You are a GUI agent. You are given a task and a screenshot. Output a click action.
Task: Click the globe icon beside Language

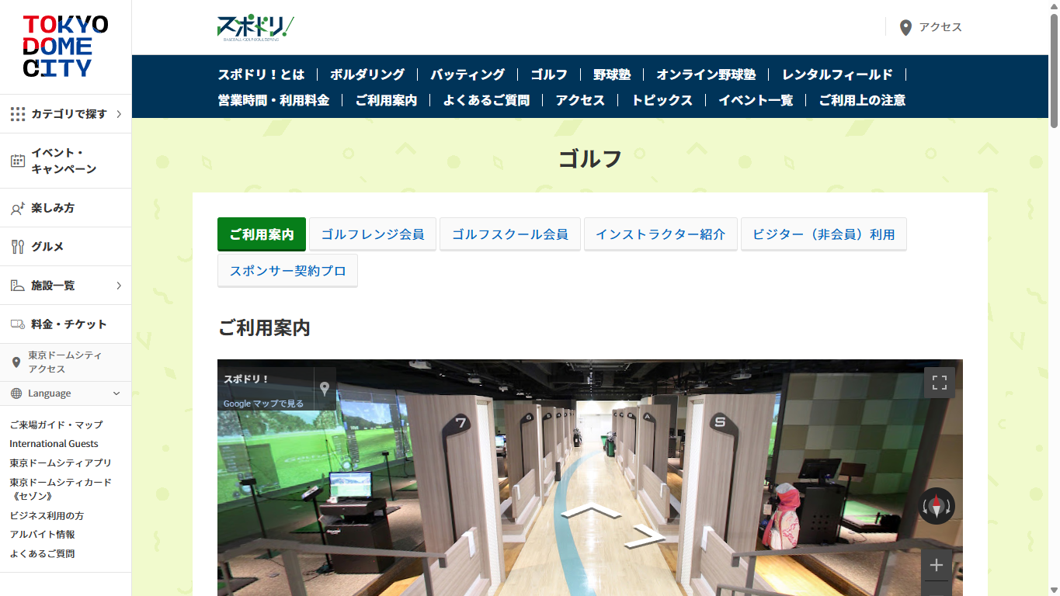pos(16,393)
